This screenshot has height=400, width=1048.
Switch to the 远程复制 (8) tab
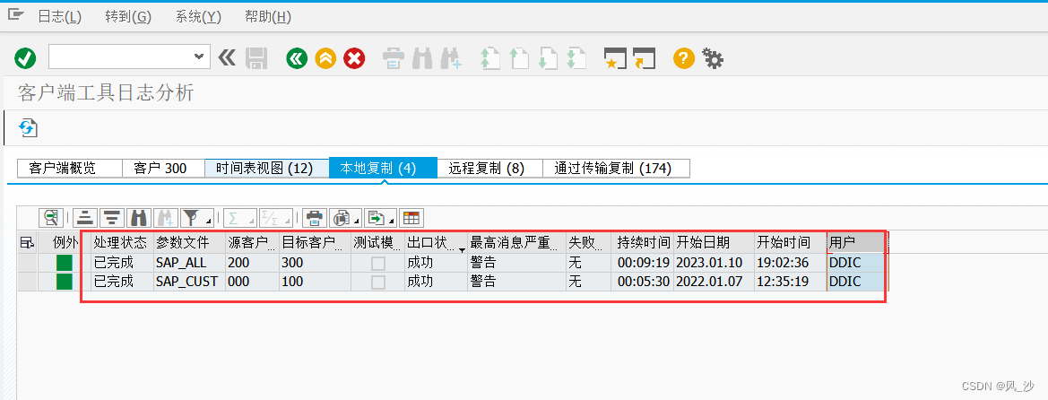pos(489,168)
